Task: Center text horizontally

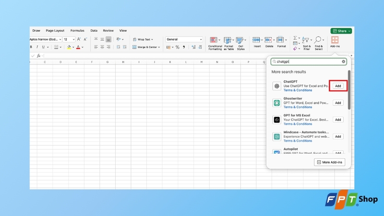Action: click(102, 47)
